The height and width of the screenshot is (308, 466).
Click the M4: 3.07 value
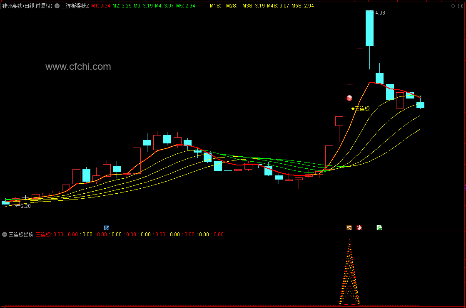[164, 6]
